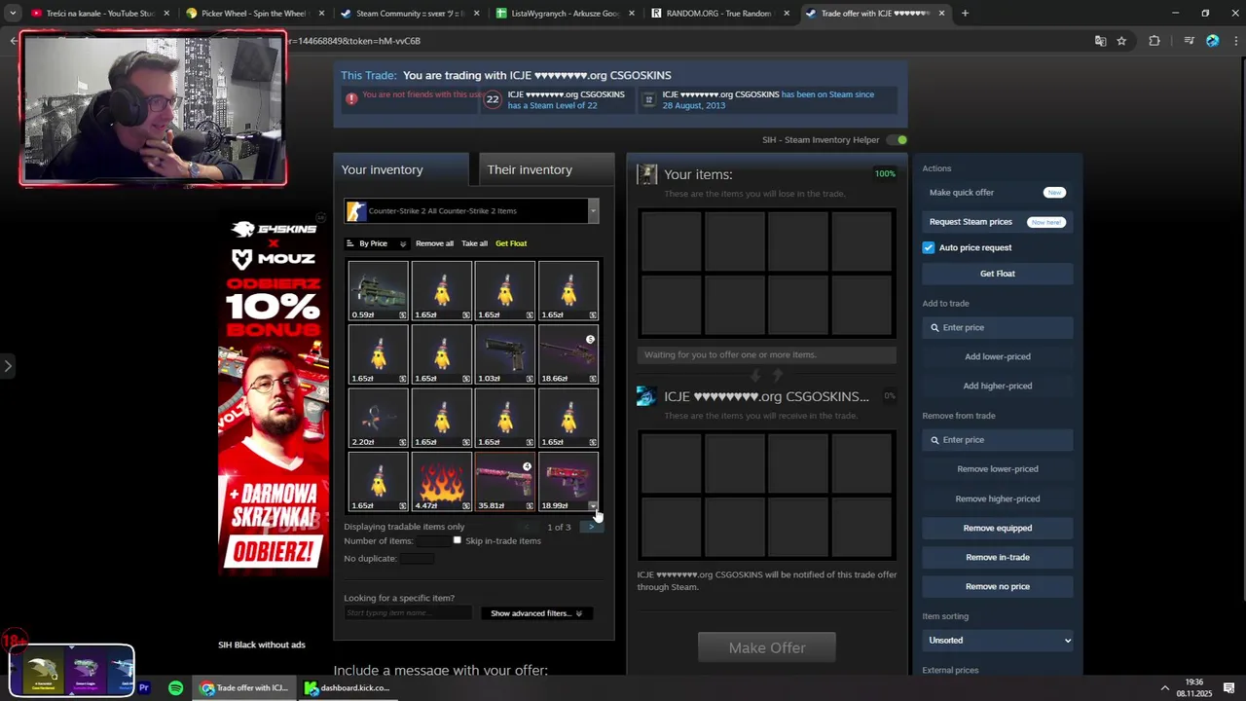Focus the No duplicate field

tap(417, 558)
